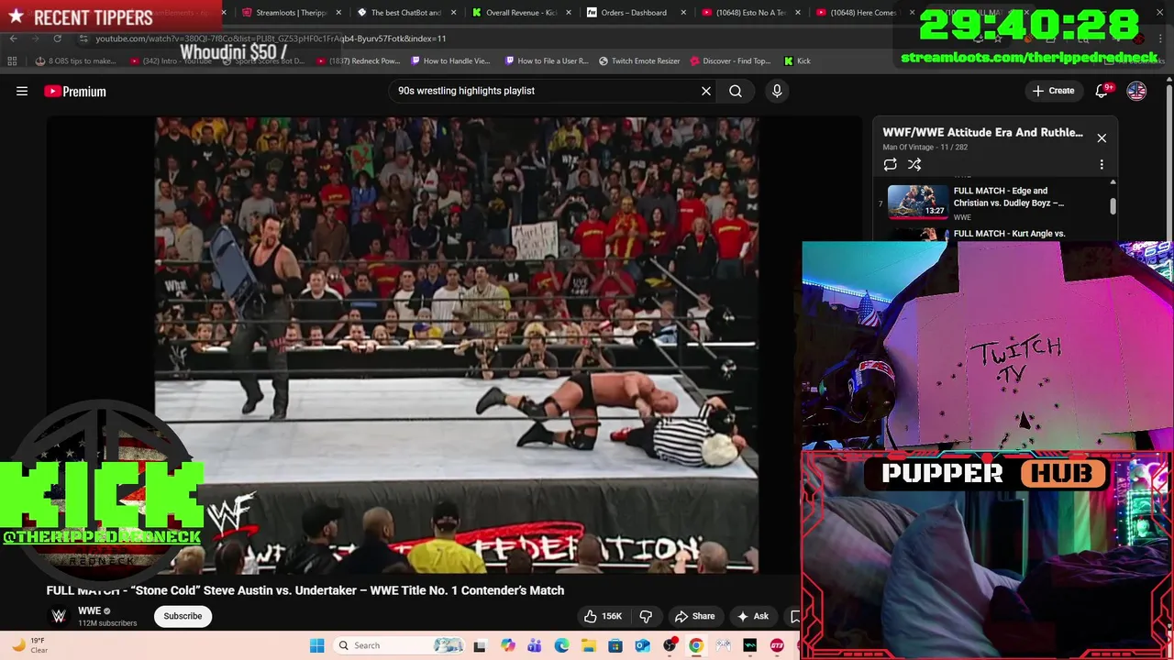Viewport: 1174px width, 660px height.
Task: Click the taskbar Search box
Action: [x=400, y=645]
